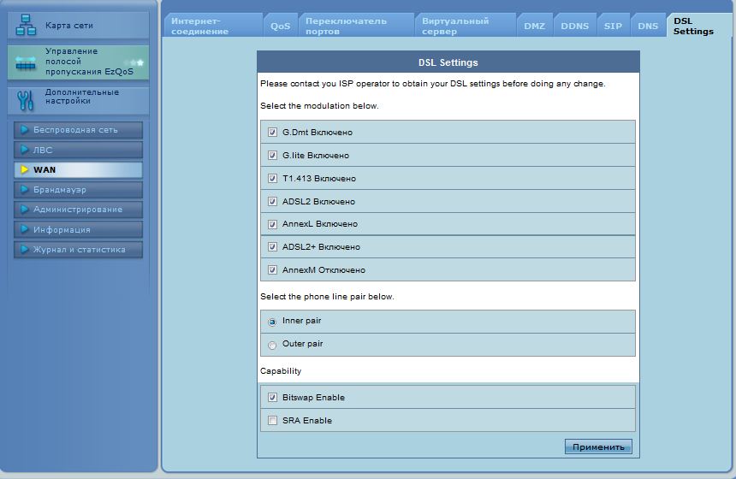Click the EzQoS bandwidth management icon
736x479 pixels.
coord(26,62)
